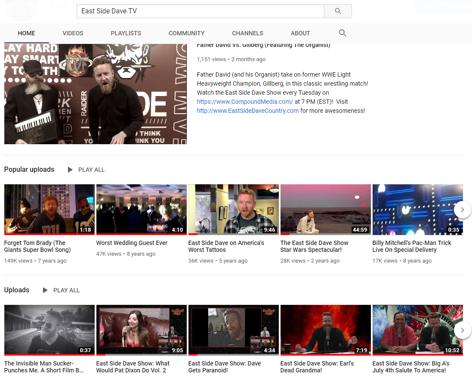This screenshot has height=378, width=472.
Task: Show next videos in Uploads row
Action: coord(463,330)
